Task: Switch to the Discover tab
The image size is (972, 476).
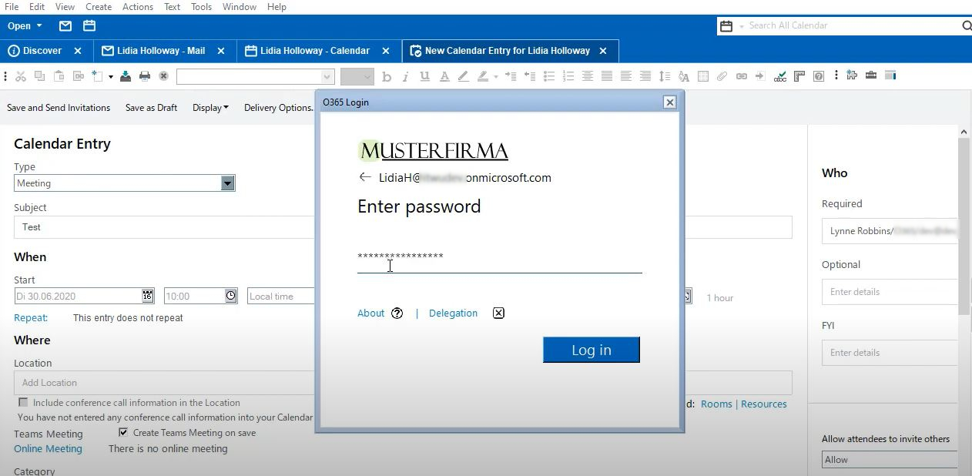Action: point(42,51)
